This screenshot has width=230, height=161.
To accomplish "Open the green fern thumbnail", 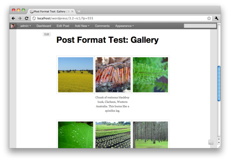I will coord(150,75).
